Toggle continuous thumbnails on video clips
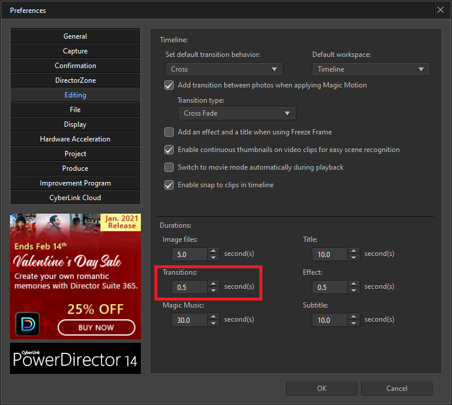Image resolution: width=452 pixels, height=405 pixels. tap(169, 150)
